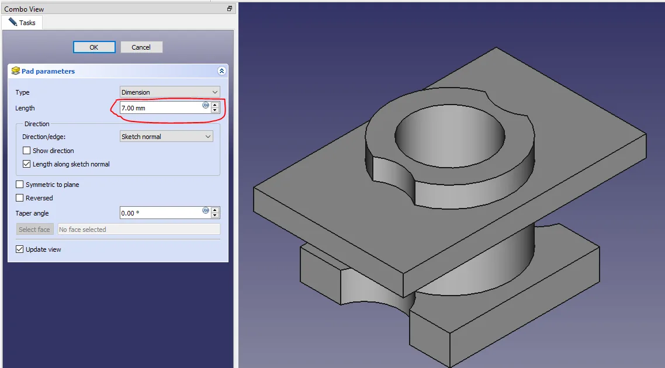
Task: Click the Tasks tab pencil icon
Action: 13,22
